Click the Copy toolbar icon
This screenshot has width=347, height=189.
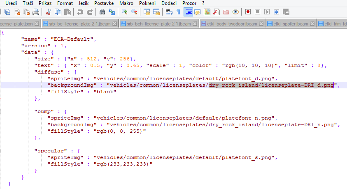click(58, 12)
